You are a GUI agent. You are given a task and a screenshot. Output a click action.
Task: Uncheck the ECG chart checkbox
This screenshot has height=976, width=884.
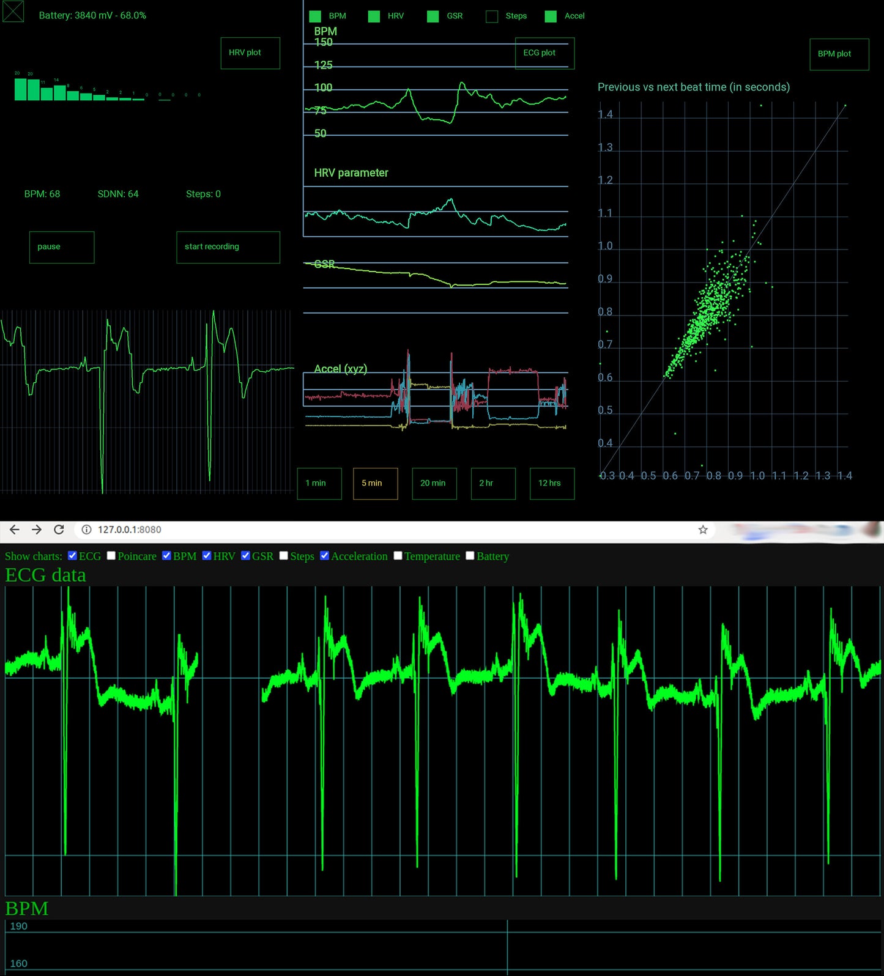coord(72,555)
